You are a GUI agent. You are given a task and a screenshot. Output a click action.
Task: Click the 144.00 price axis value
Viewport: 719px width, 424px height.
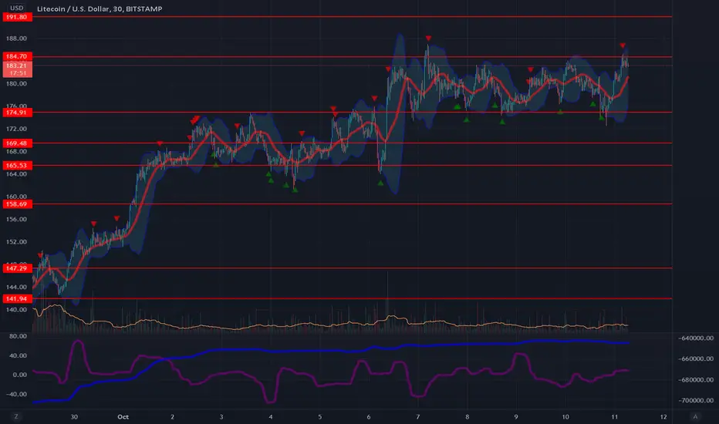click(x=16, y=287)
